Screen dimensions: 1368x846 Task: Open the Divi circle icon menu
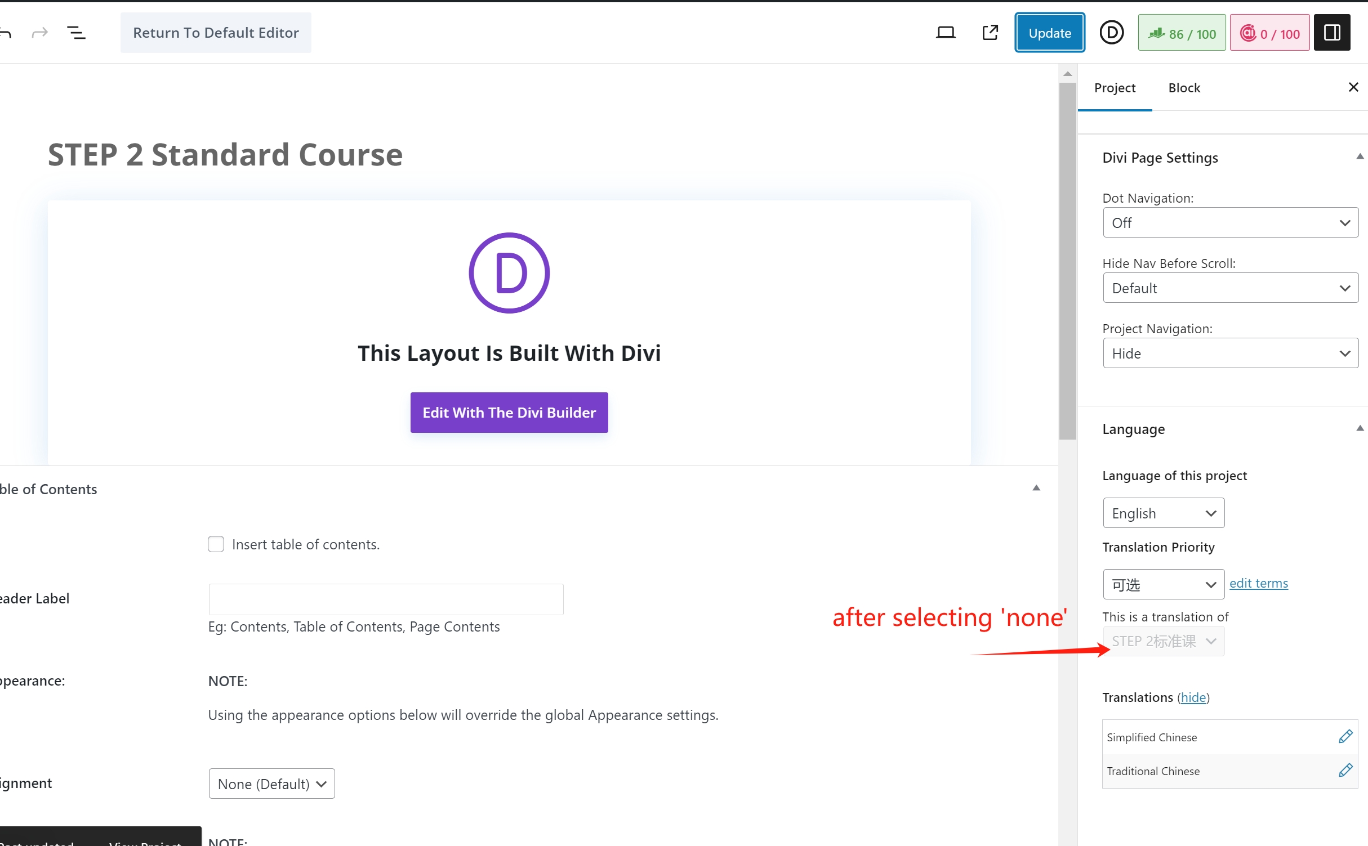pyautogui.click(x=1111, y=33)
